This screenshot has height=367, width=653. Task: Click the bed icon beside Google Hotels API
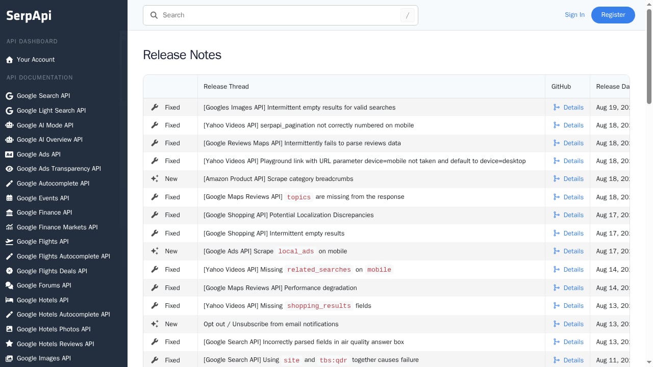pyautogui.click(x=9, y=300)
